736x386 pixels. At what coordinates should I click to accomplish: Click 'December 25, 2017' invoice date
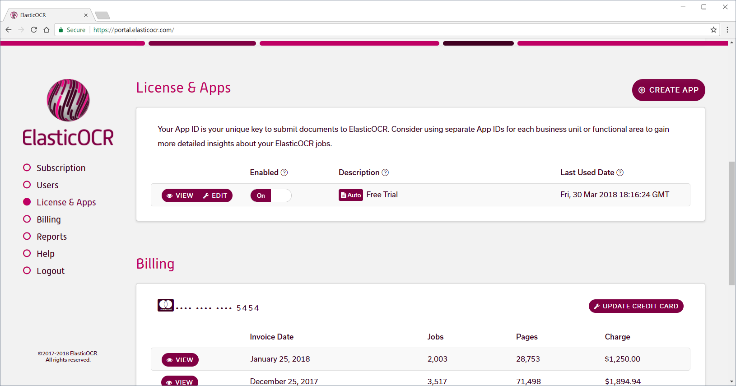pyautogui.click(x=284, y=381)
